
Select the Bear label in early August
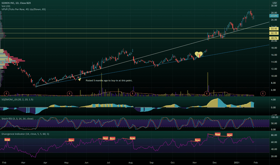[x=132, y=138]
